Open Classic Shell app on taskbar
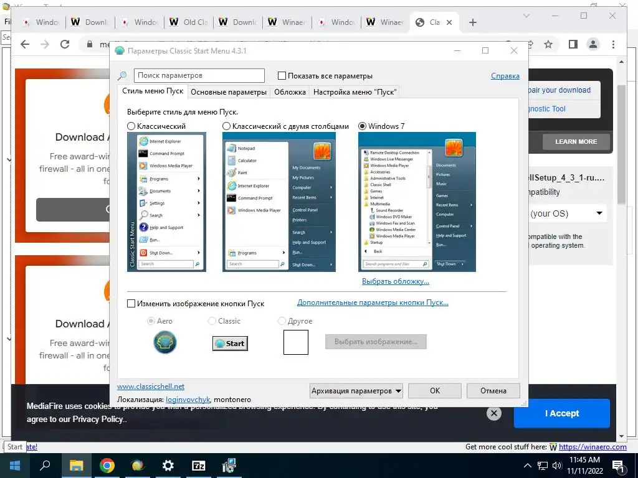The image size is (638, 478). tap(138, 466)
